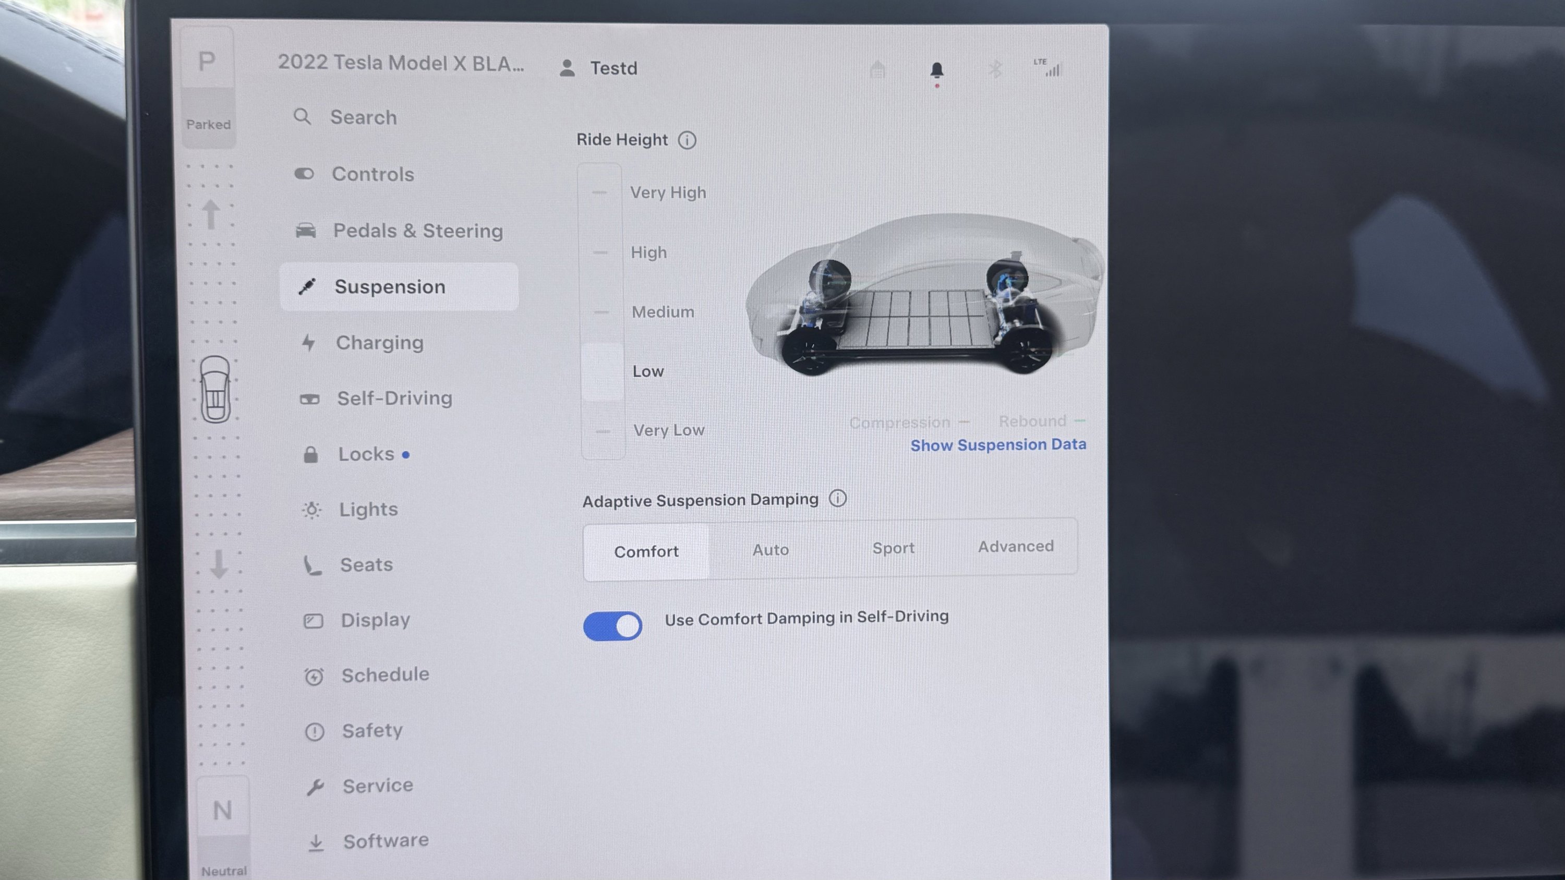1565x880 pixels.
Task: Set ride height to Medium
Action: click(662, 311)
